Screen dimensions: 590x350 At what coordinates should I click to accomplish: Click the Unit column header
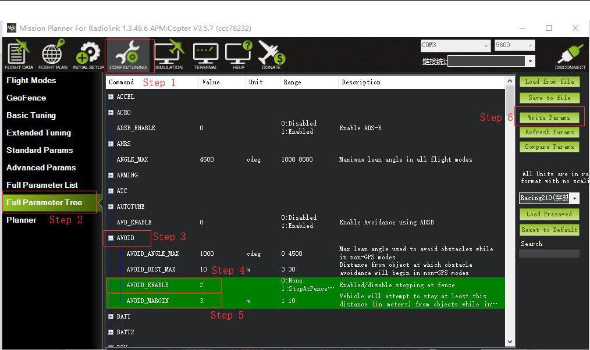pos(262,83)
